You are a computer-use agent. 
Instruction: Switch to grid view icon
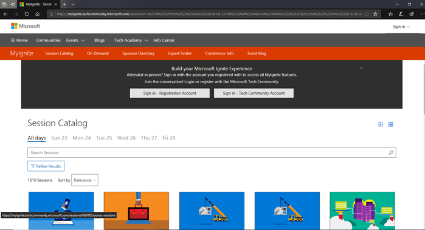[x=381, y=124]
